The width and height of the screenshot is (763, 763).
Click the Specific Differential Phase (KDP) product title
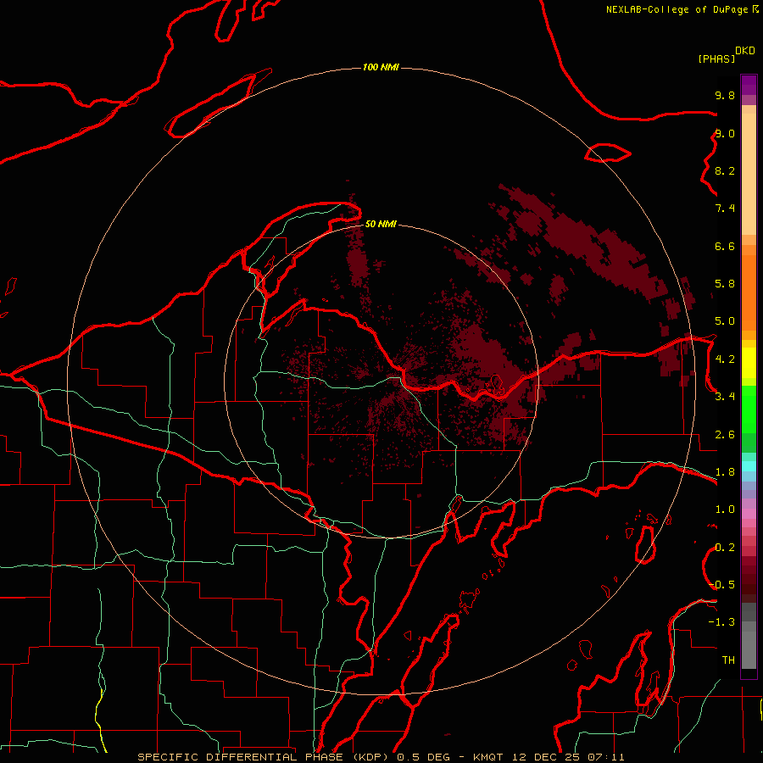coord(265,757)
